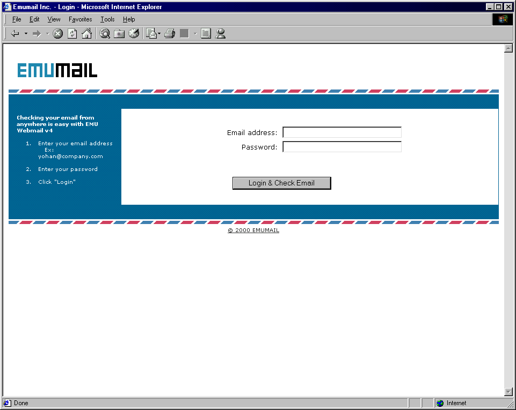Click the Login & Check Email button
The width and height of the screenshot is (516, 410).
click(281, 183)
